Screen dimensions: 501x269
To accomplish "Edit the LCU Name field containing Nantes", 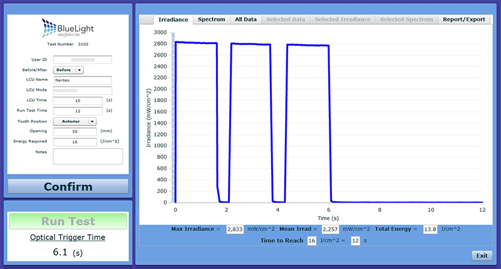I will coord(82,80).
